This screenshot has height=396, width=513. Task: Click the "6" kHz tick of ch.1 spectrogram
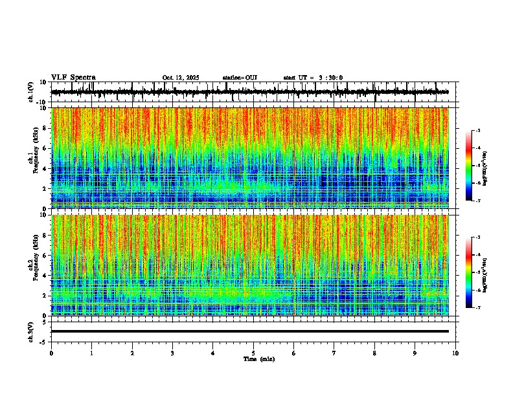(45, 149)
